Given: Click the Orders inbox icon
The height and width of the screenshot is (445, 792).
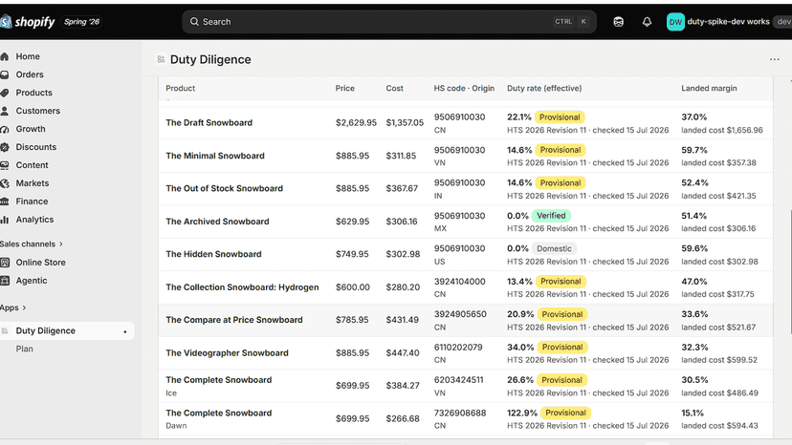Looking at the screenshot, I should coord(5,74).
